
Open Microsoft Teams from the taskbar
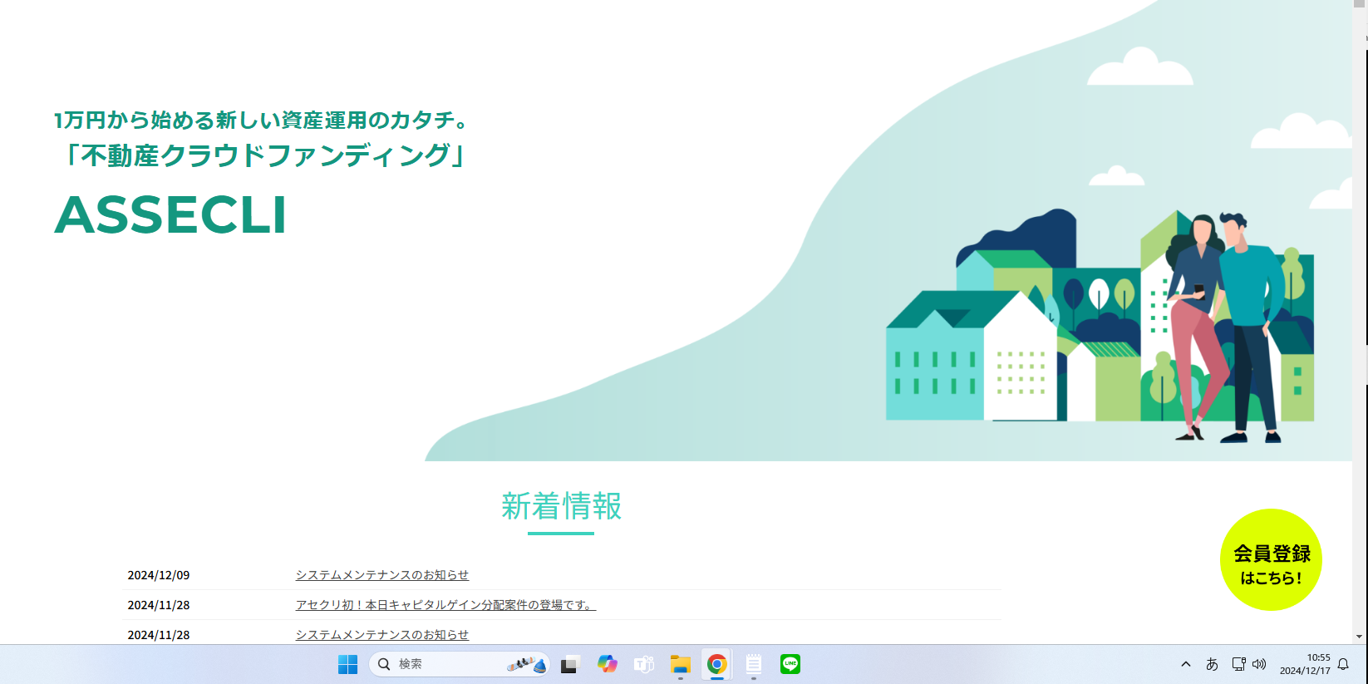point(644,664)
